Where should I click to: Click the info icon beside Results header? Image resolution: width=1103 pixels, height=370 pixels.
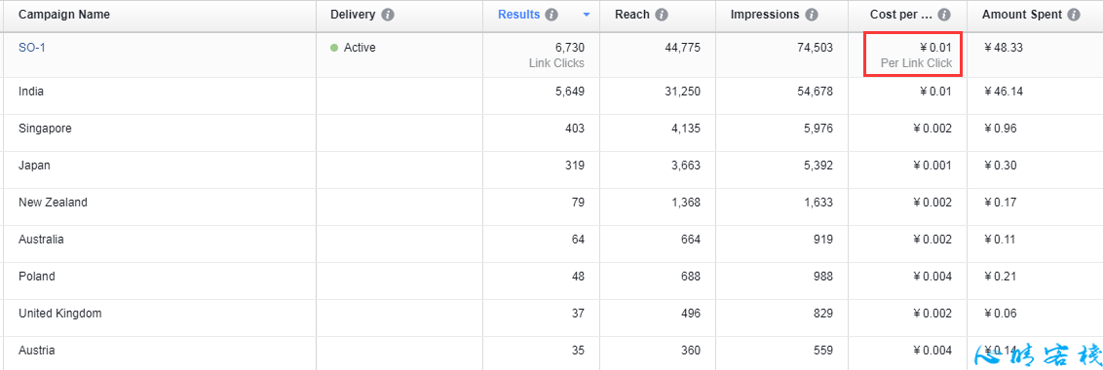pyautogui.click(x=551, y=15)
